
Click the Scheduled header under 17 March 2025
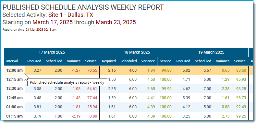tap(54, 61)
